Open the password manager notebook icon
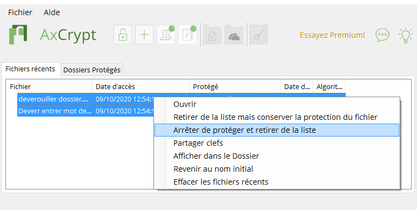This screenshot has height=210, width=417. pos(187,35)
